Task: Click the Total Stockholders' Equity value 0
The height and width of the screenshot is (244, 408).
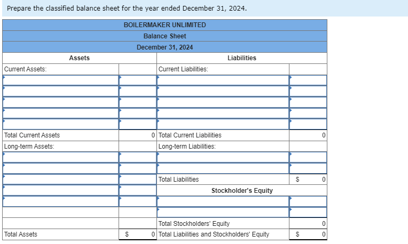Action: coord(324,224)
